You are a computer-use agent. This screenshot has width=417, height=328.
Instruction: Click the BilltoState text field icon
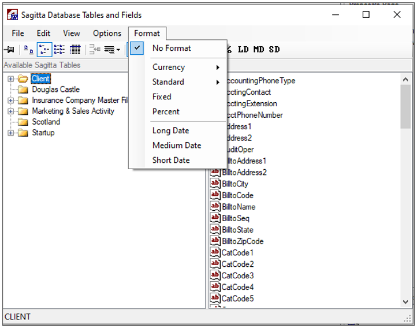[215, 229]
